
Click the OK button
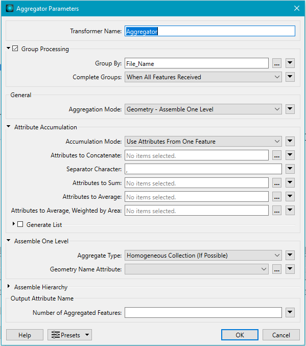[x=240, y=335]
